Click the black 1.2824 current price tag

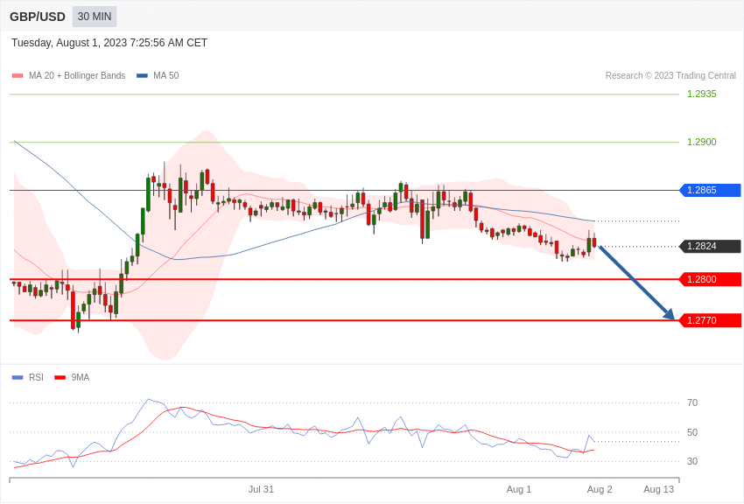711,246
